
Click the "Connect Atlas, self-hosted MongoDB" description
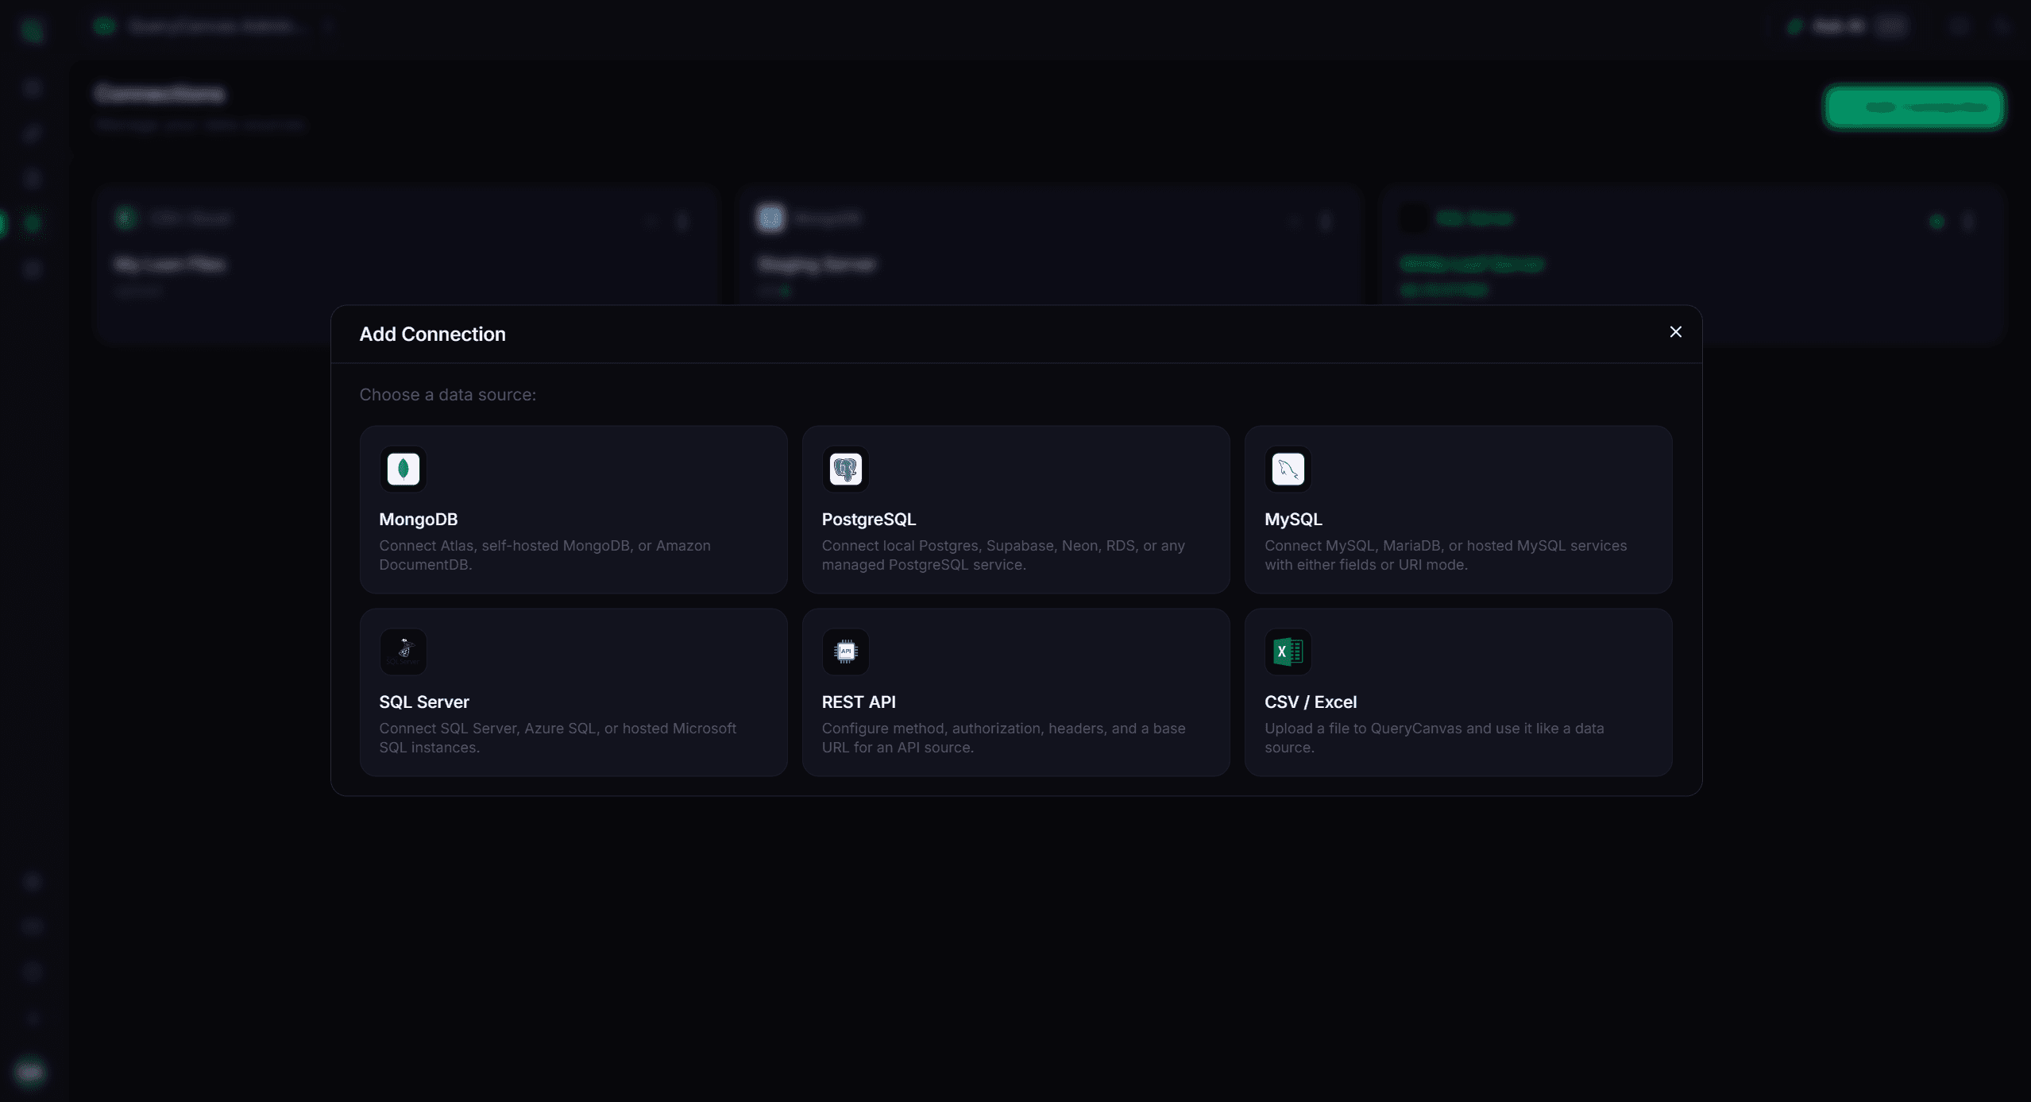[544, 555]
